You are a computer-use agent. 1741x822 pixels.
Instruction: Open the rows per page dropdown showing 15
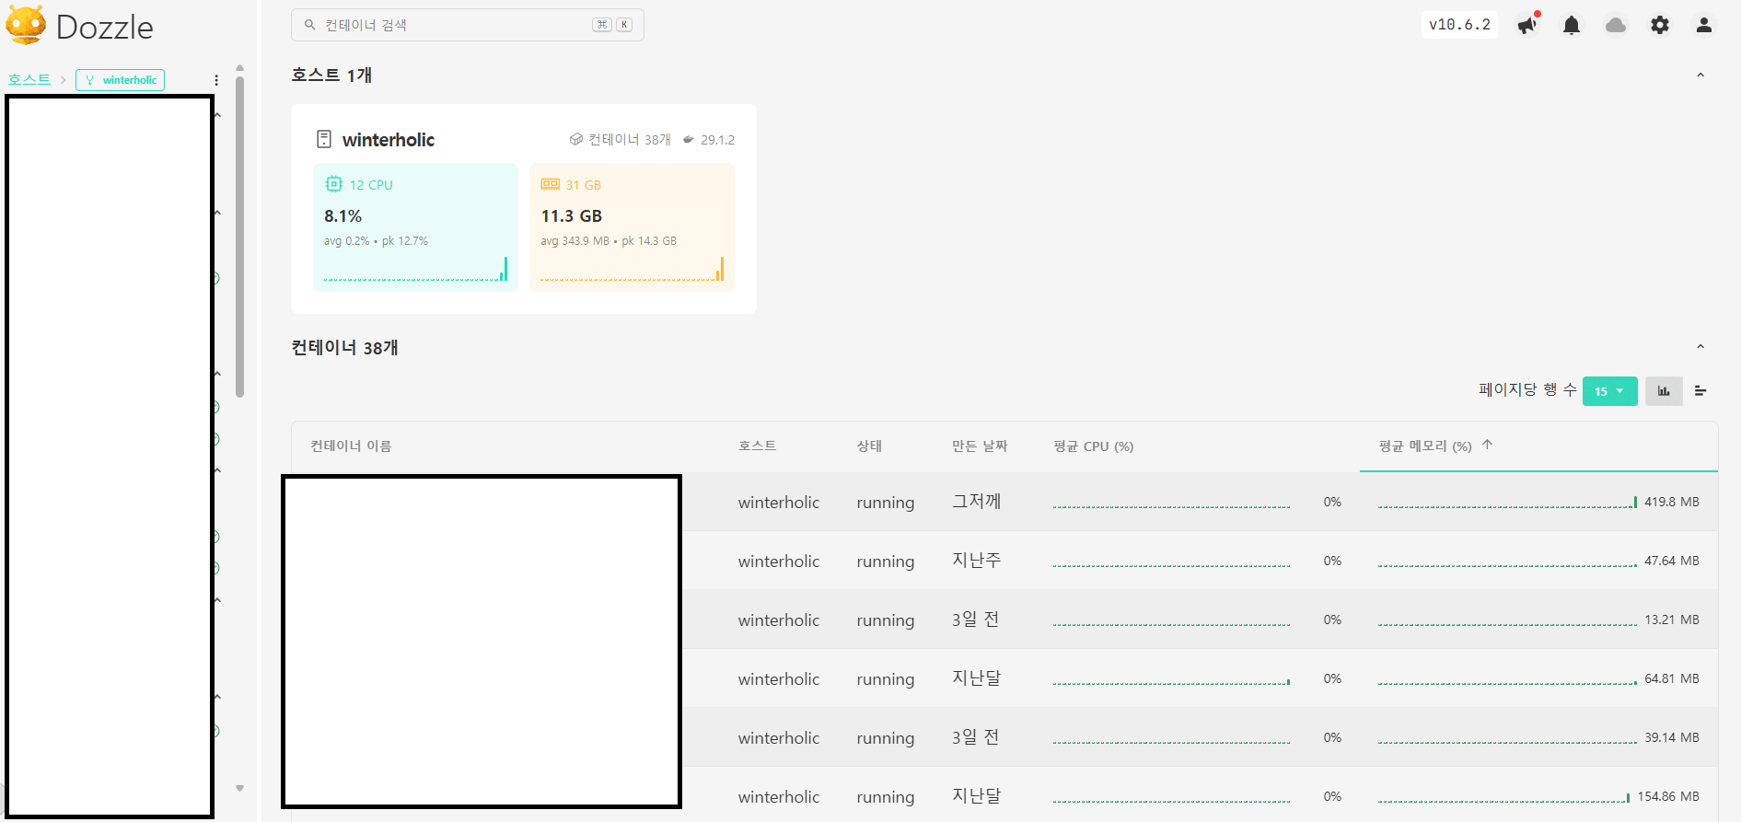tap(1609, 391)
